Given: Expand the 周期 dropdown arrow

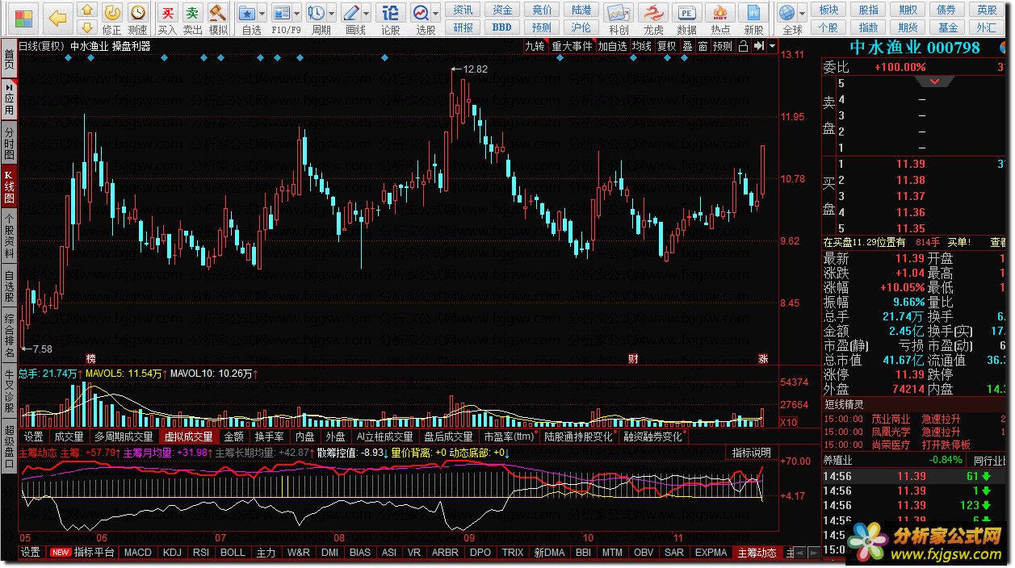Looking at the screenshot, I should click(x=332, y=14).
